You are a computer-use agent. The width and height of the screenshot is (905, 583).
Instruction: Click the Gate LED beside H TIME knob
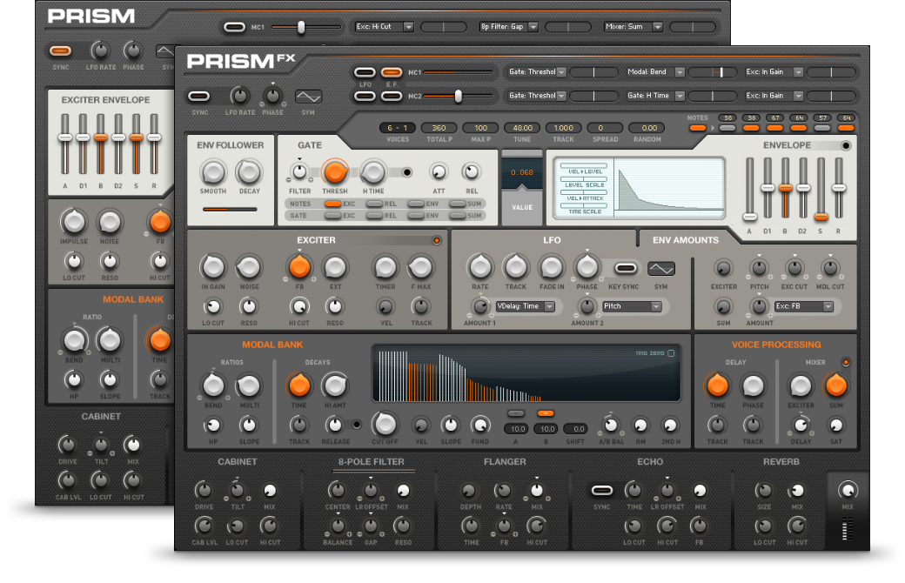point(407,172)
